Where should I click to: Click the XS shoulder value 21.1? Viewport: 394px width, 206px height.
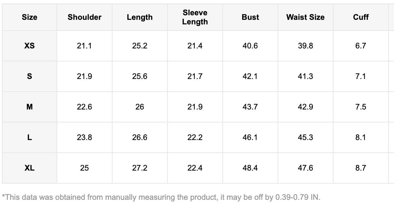[85, 46]
